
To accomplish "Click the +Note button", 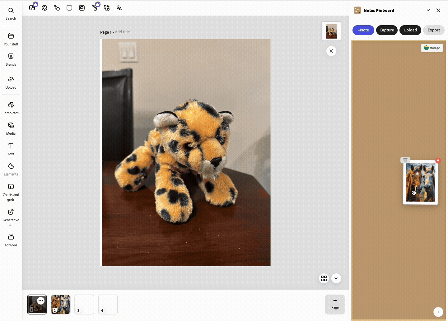I will tap(363, 30).
